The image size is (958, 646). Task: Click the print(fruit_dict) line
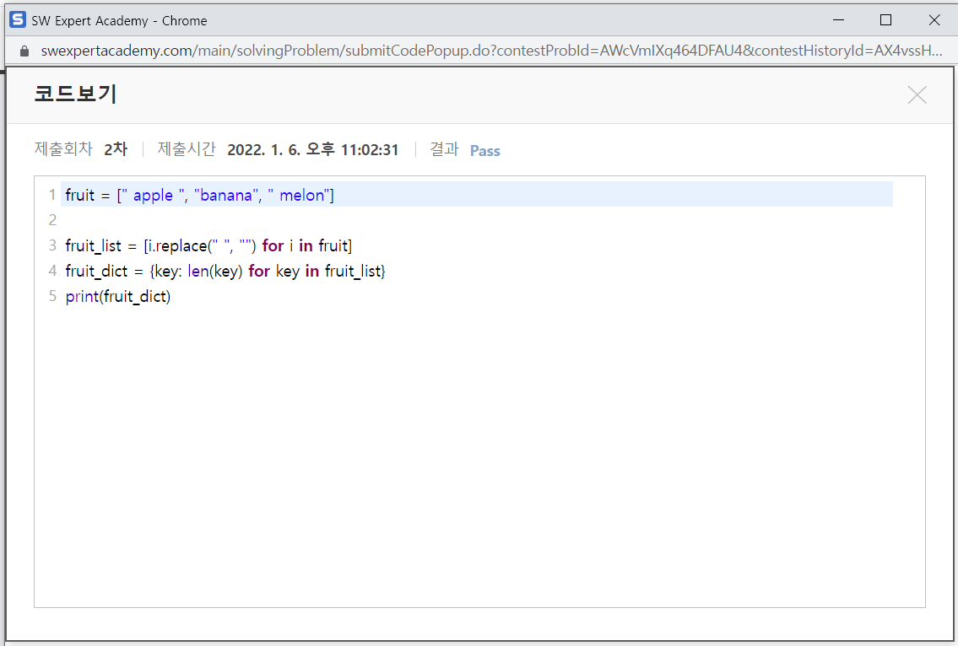(x=118, y=297)
